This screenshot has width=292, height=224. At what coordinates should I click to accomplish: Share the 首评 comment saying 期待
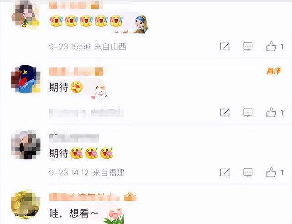[x=225, y=113]
